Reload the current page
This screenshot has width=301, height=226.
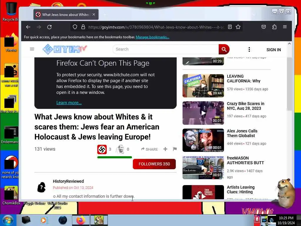click(49, 27)
